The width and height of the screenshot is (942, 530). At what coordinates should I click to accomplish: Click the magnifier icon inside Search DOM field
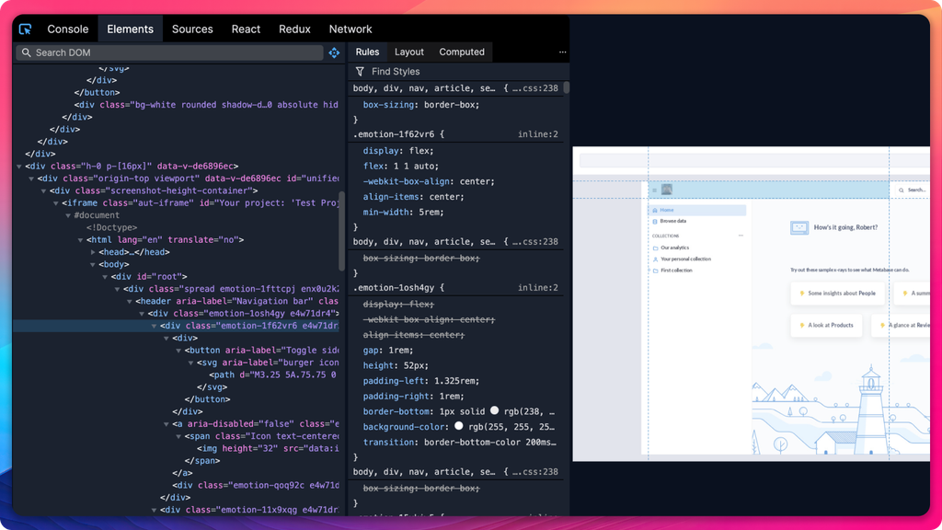(26, 52)
